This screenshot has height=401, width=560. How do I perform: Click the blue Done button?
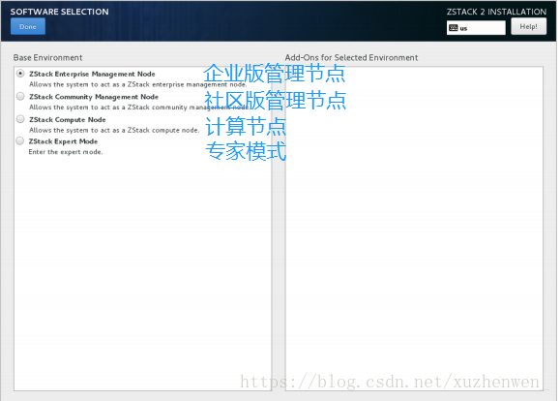28,26
